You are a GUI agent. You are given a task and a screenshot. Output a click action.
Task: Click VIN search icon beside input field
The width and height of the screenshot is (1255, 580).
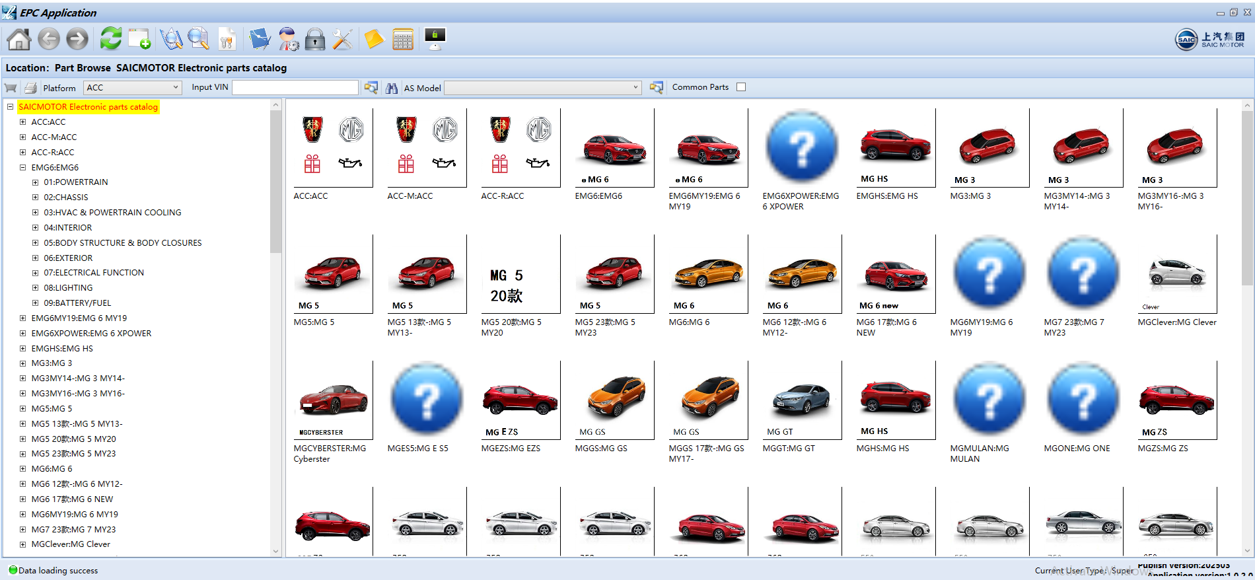click(371, 87)
